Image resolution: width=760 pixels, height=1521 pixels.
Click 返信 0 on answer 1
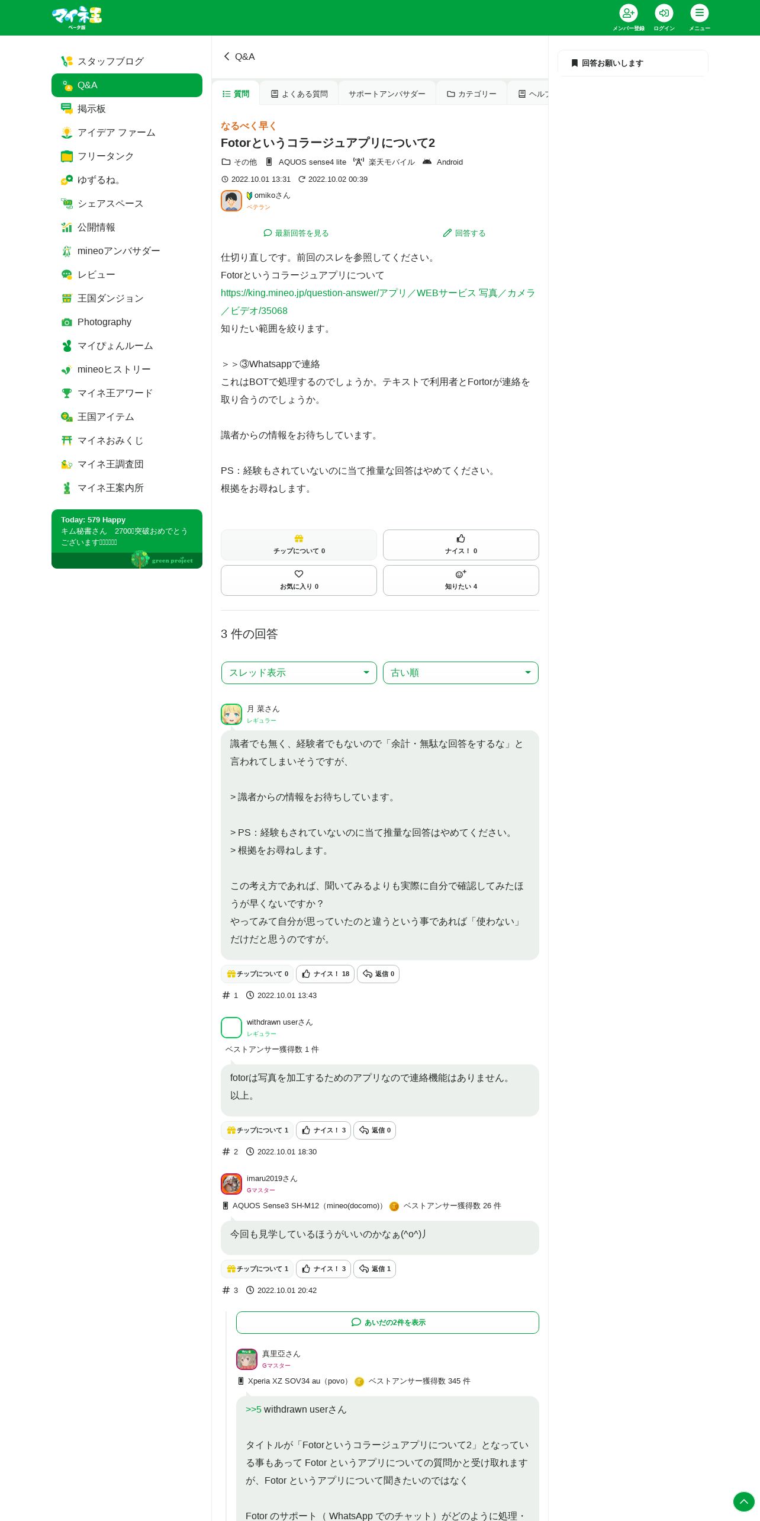tap(378, 974)
